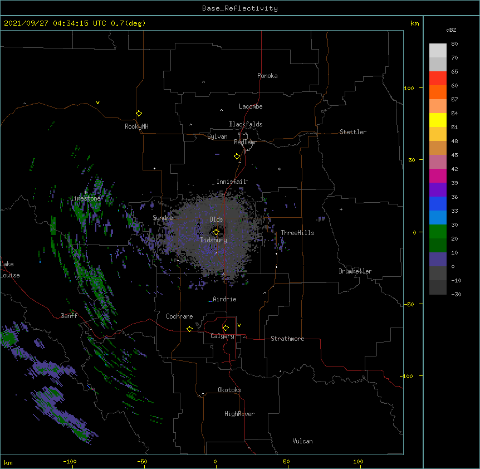Viewport: 480px width, 469px height.
Task: Click the yellow diamond marker at RockyMH
Action: click(x=139, y=114)
